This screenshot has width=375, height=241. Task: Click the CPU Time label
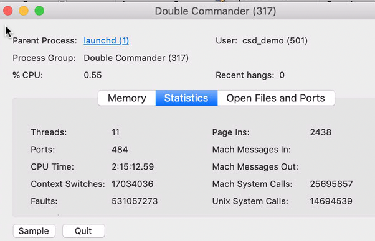52,166
